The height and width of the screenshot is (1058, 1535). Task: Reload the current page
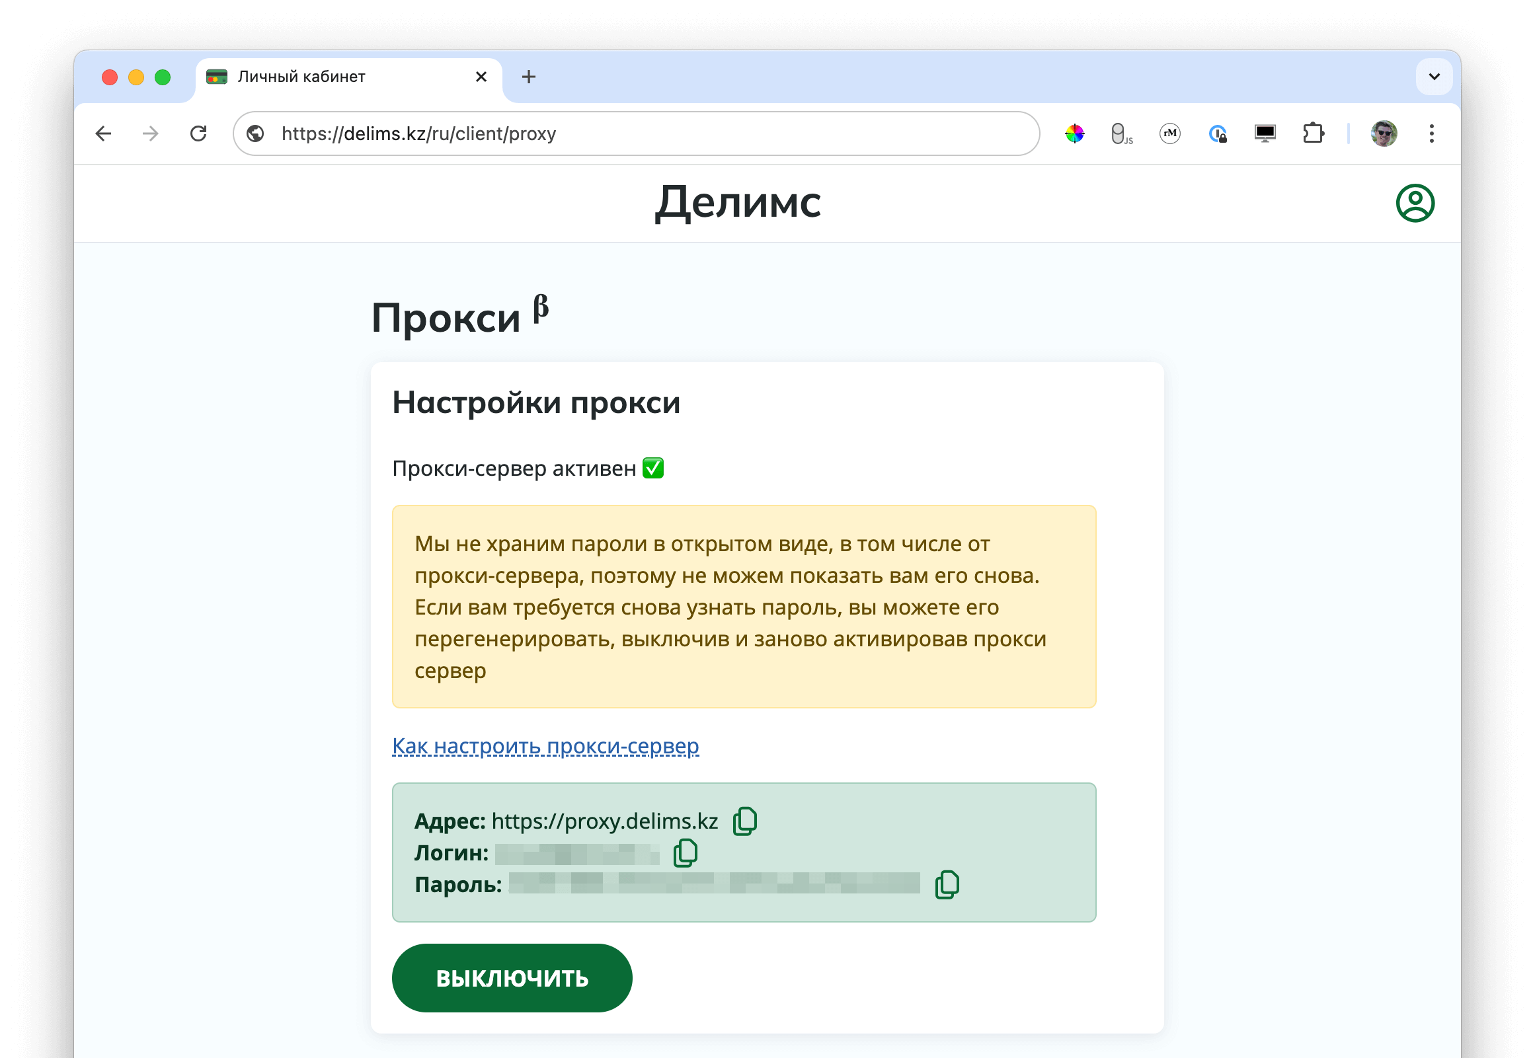(198, 134)
